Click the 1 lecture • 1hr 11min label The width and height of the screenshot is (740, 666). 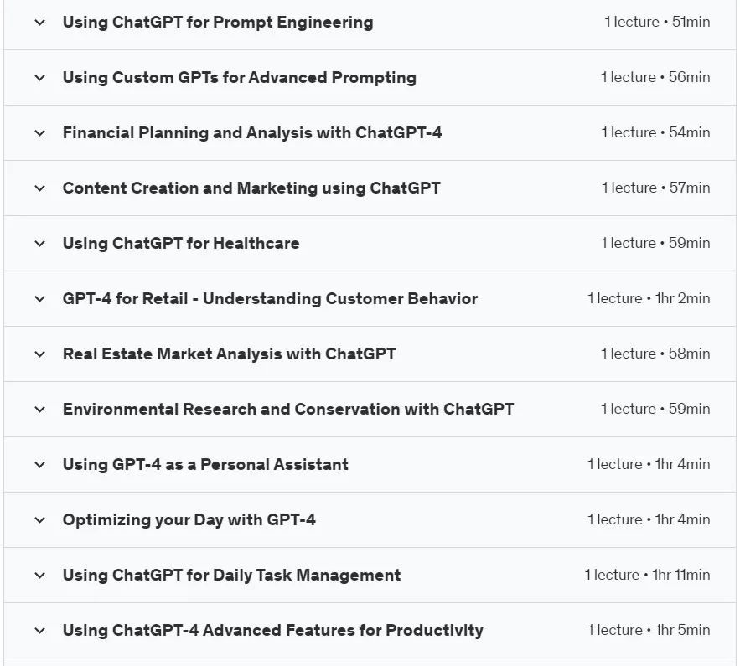(x=647, y=575)
